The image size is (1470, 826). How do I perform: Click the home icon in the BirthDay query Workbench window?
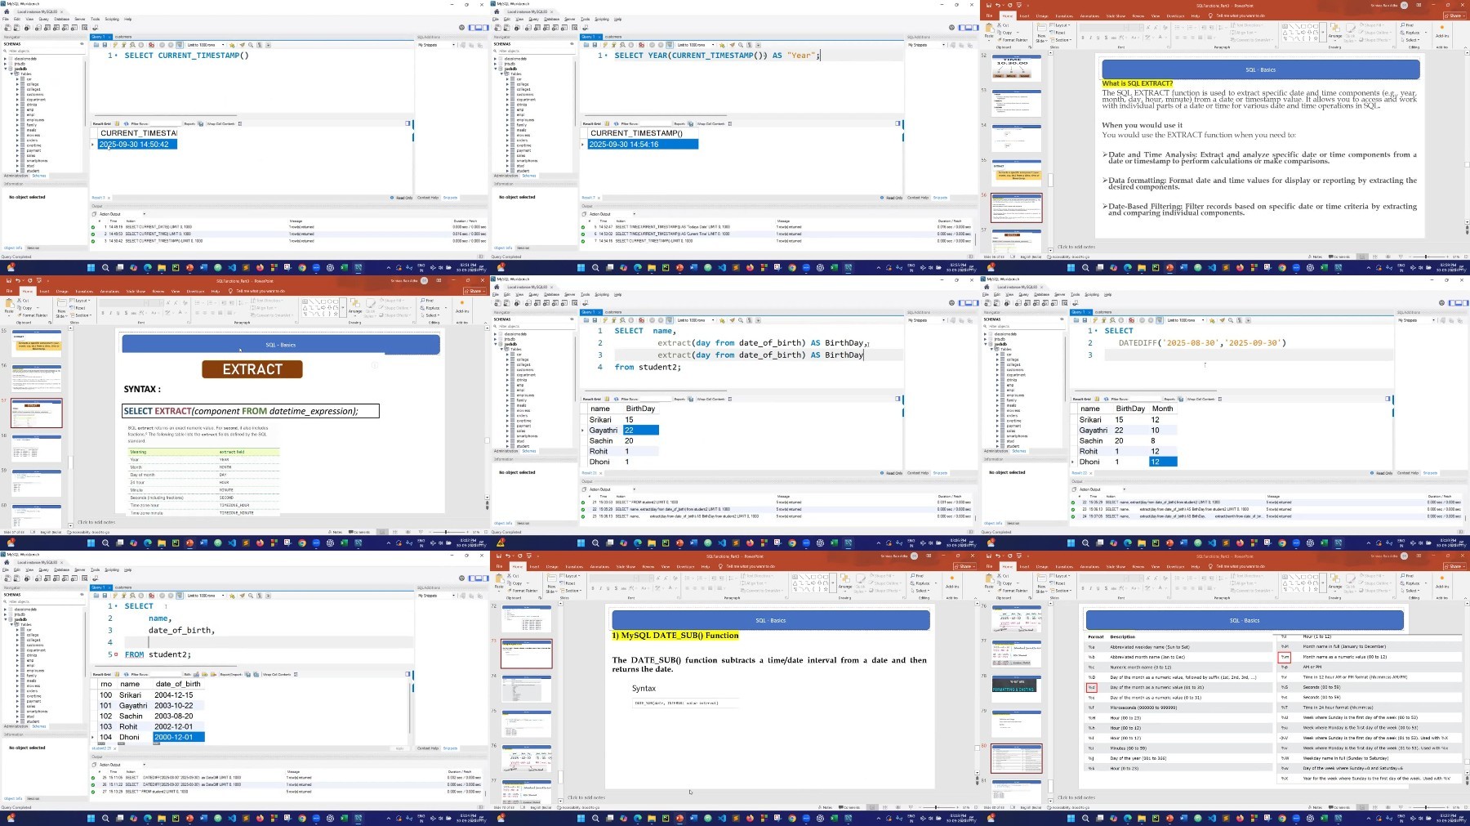(497, 287)
